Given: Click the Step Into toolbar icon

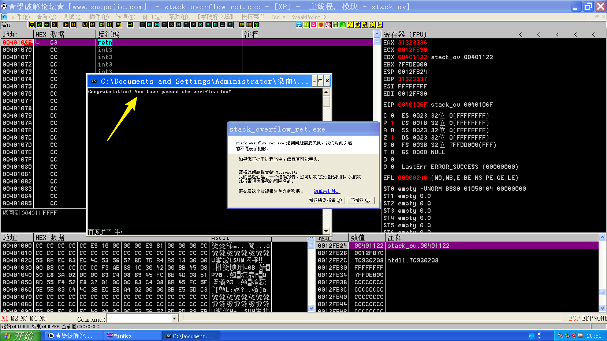Looking at the screenshot, I should pyautogui.click(x=85, y=25).
